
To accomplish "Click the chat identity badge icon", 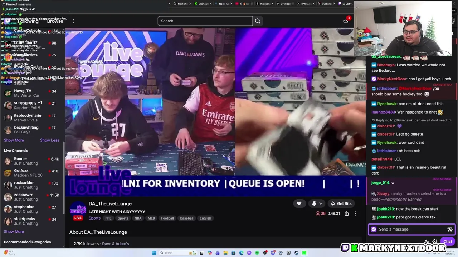I will tap(374, 230).
